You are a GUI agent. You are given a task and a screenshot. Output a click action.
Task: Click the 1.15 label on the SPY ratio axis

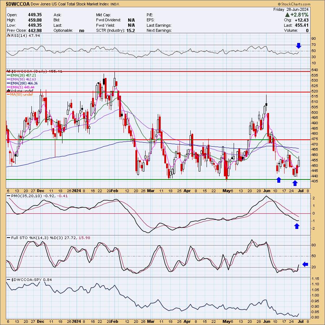pyautogui.click(x=315, y=279)
